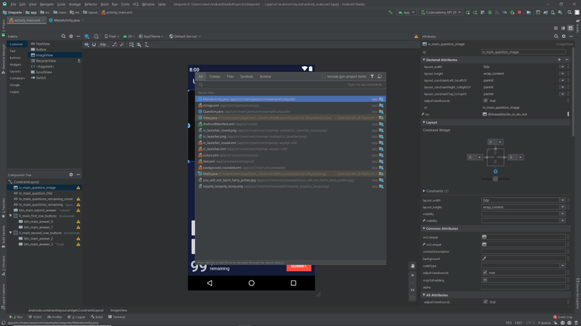The width and height of the screenshot is (581, 326).
Task: Open the Refactor menu
Action: (91, 4)
